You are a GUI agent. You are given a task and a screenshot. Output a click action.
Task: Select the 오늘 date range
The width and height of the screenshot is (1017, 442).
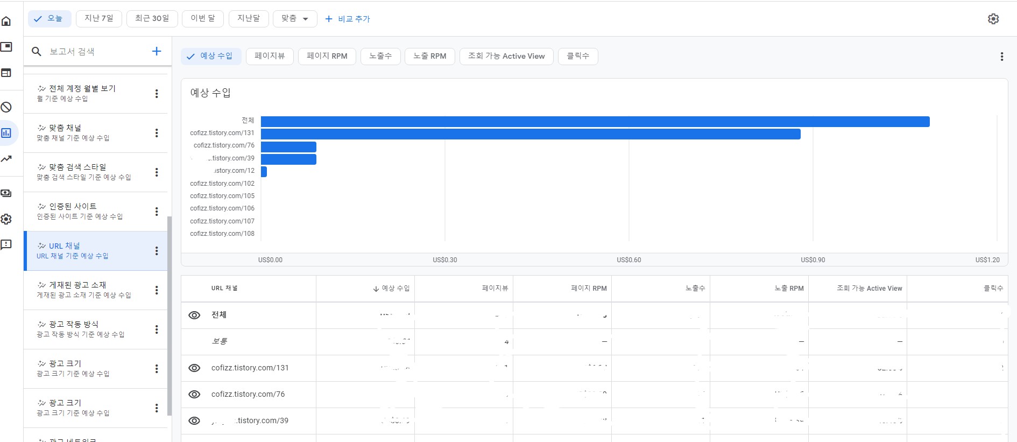point(49,18)
